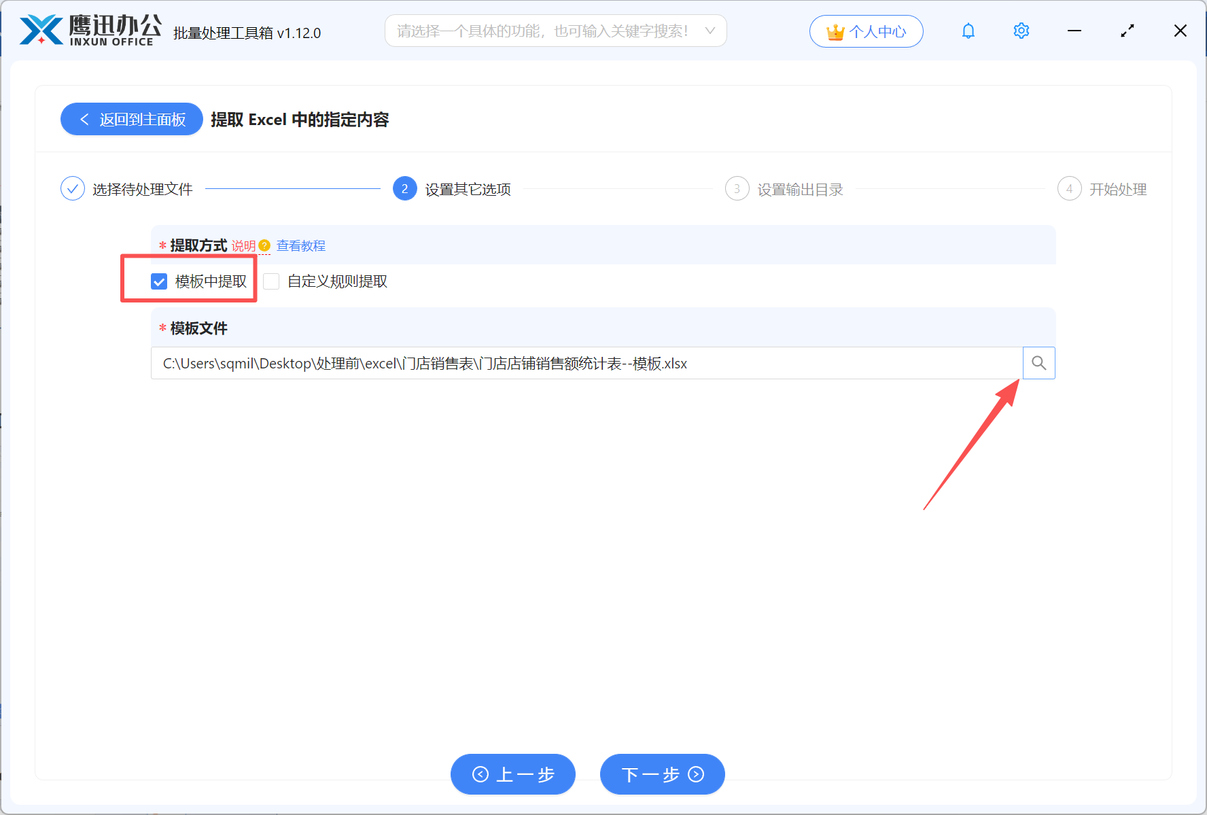Open the dropdown to choose a specific function
1207x815 pixels.
click(x=555, y=31)
